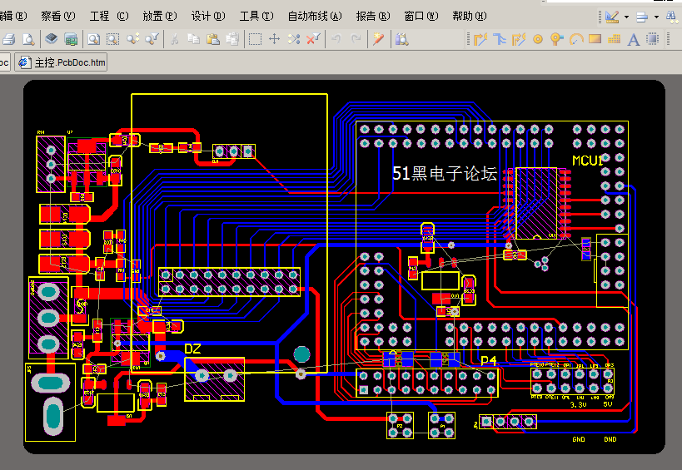Click the large teal mounting pad near DZ
Viewport: 682px width, 470px height.
[x=301, y=354]
